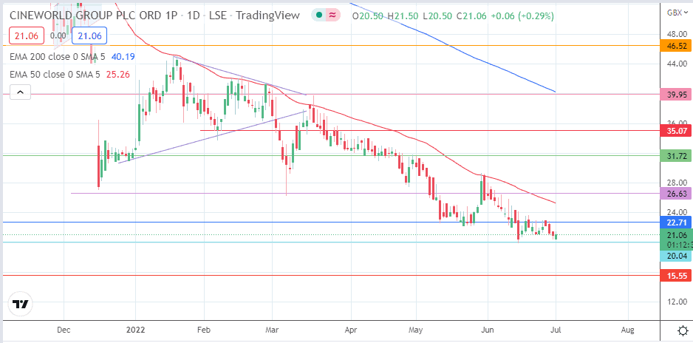Image resolution: width=693 pixels, height=343 pixels.
Task: Click the Dec label on time axis
Action: click(64, 330)
